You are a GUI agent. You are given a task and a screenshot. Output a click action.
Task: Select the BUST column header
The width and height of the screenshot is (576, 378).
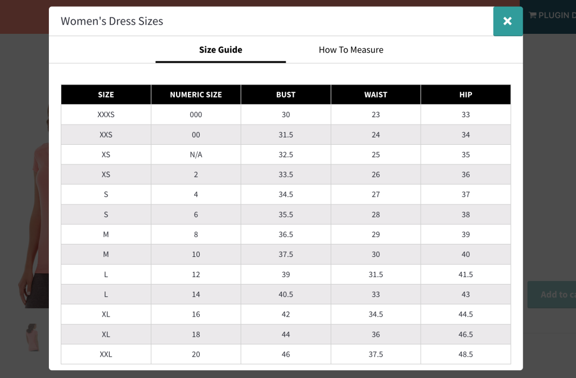(286, 95)
